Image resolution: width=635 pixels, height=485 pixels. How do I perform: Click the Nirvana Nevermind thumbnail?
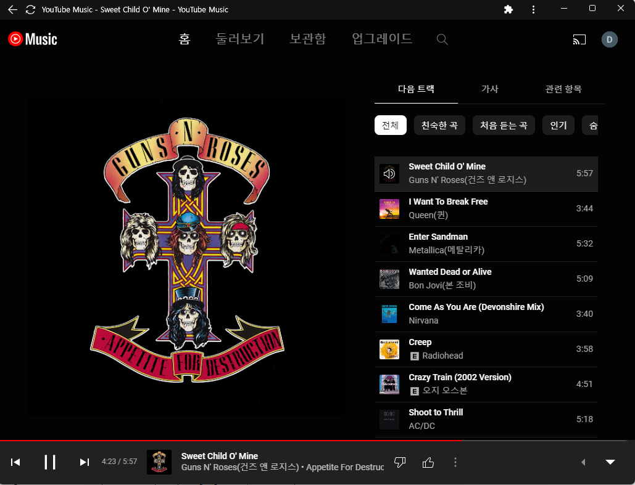tap(389, 314)
